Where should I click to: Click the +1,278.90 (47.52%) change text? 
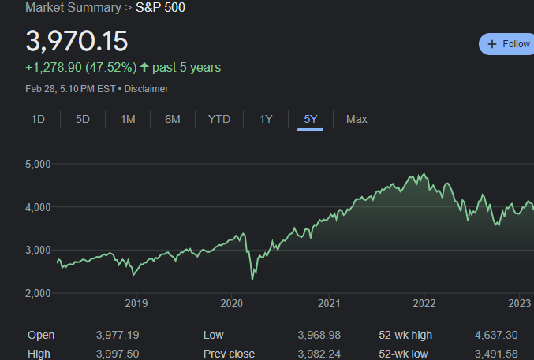point(81,68)
